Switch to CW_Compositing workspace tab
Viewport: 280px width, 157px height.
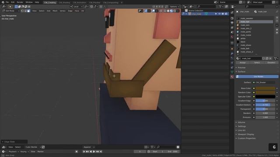111,3
